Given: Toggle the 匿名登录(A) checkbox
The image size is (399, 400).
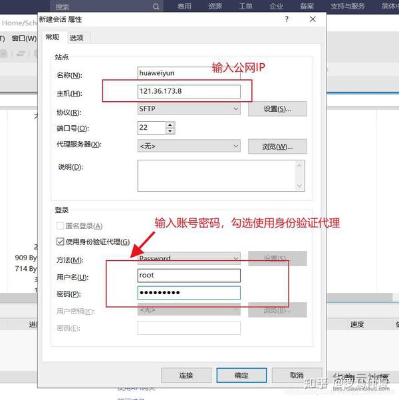Looking at the screenshot, I should tap(60, 226).
